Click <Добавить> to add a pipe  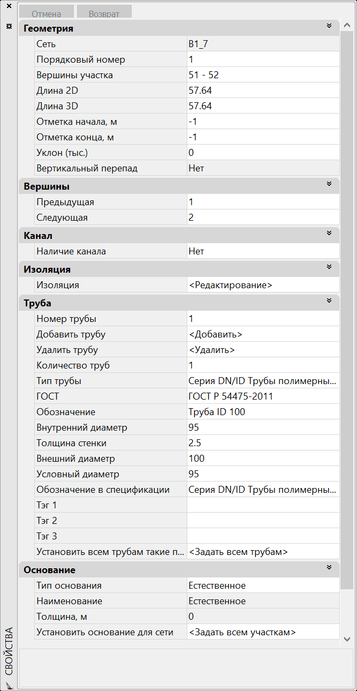point(216,334)
